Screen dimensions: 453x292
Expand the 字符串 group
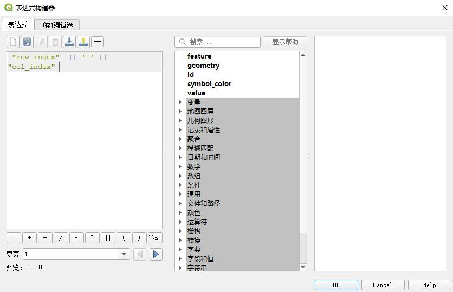coord(180,268)
